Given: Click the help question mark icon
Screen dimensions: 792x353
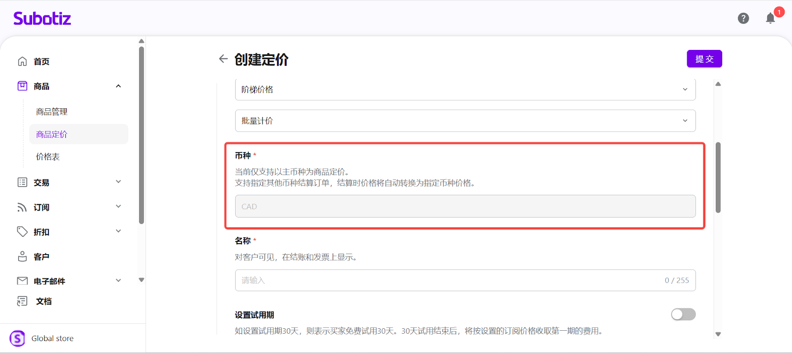Looking at the screenshot, I should (x=743, y=18).
